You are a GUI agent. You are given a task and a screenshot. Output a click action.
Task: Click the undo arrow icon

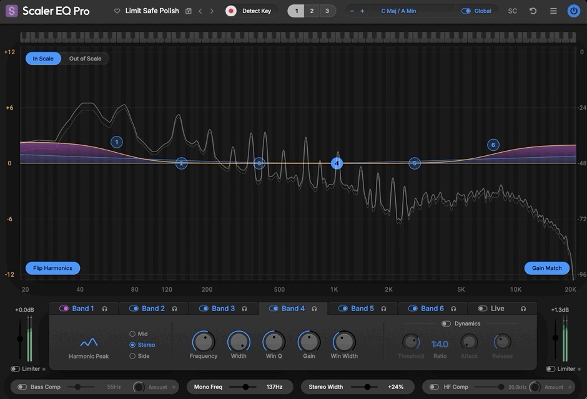pyautogui.click(x=533, y=11)
